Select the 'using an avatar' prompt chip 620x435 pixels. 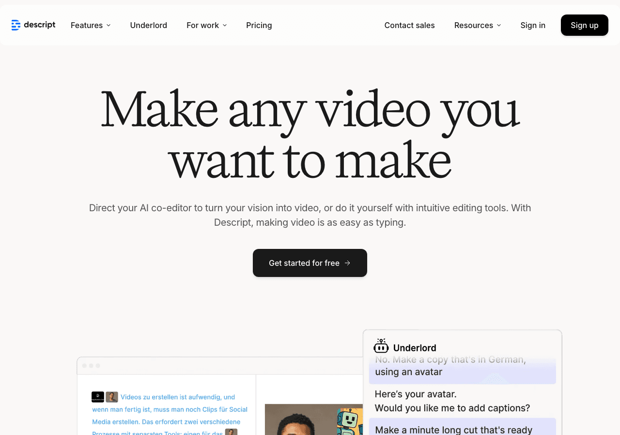tap(462, 371)
